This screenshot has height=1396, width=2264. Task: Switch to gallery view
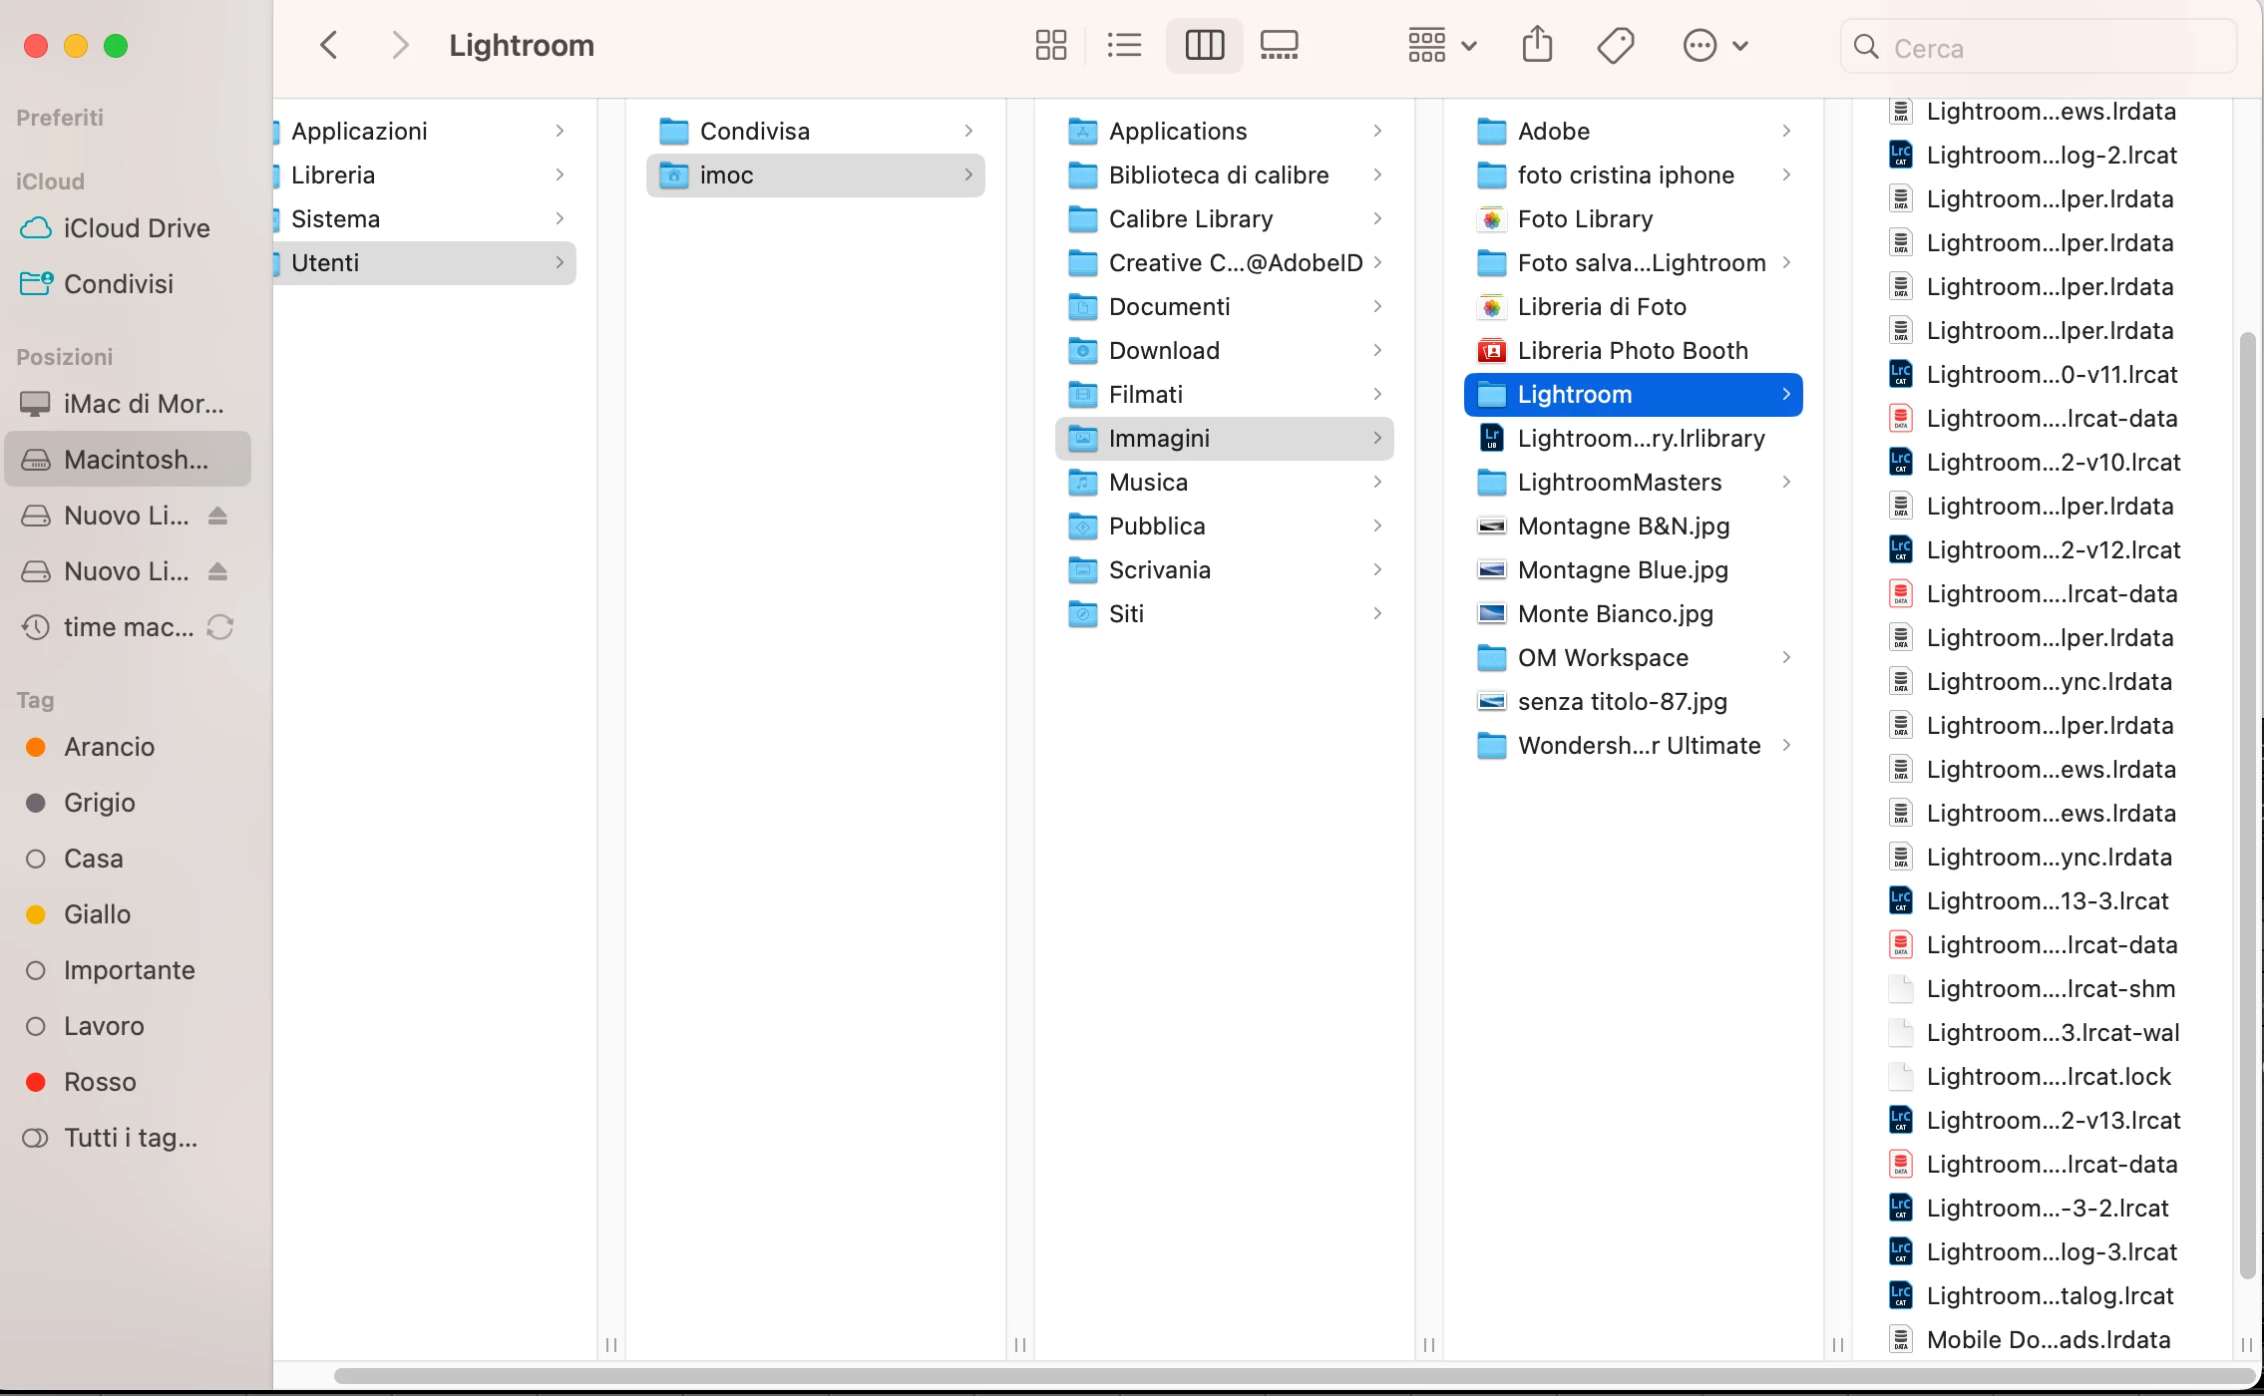1279,46
